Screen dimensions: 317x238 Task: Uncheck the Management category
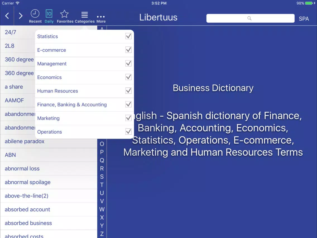pos(128,63)
